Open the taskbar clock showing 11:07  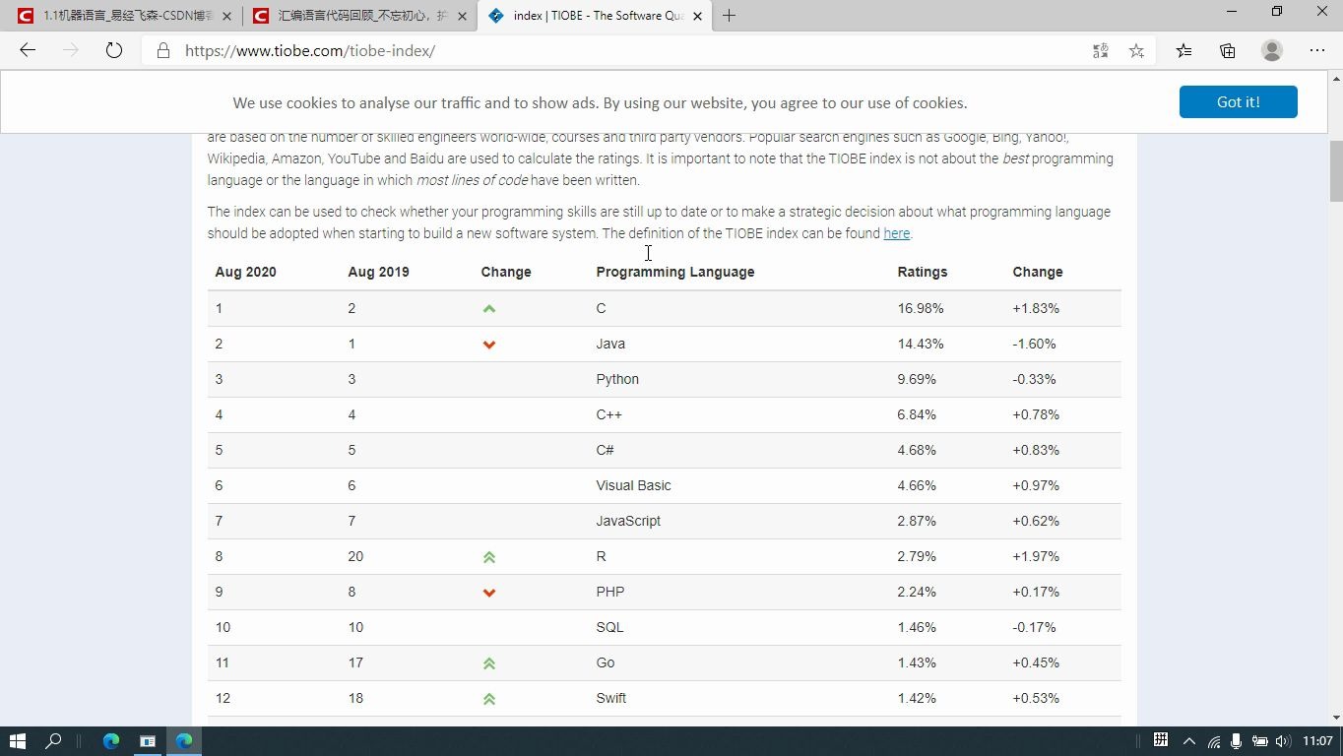1317,741
